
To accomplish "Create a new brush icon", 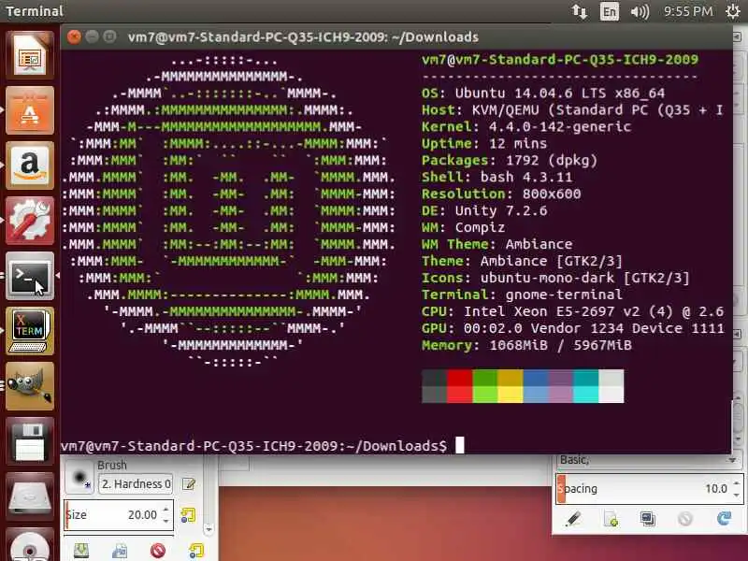I will point(611,519).
